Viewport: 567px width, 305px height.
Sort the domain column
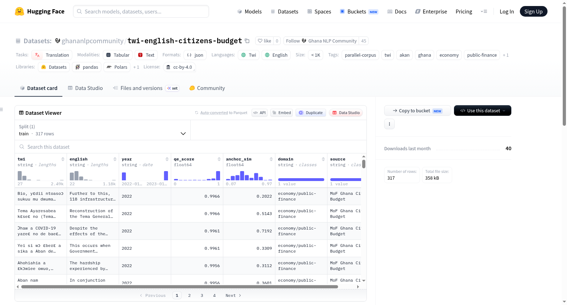(x=323, y=159)
